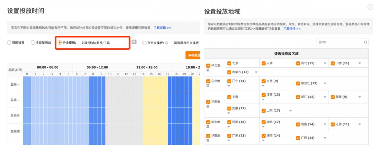Open the 请选择自定义模版 dropdown
Image resolution: width=374 pixels, height=148 pixels.
pyautogui.click(x=186, y=43)
